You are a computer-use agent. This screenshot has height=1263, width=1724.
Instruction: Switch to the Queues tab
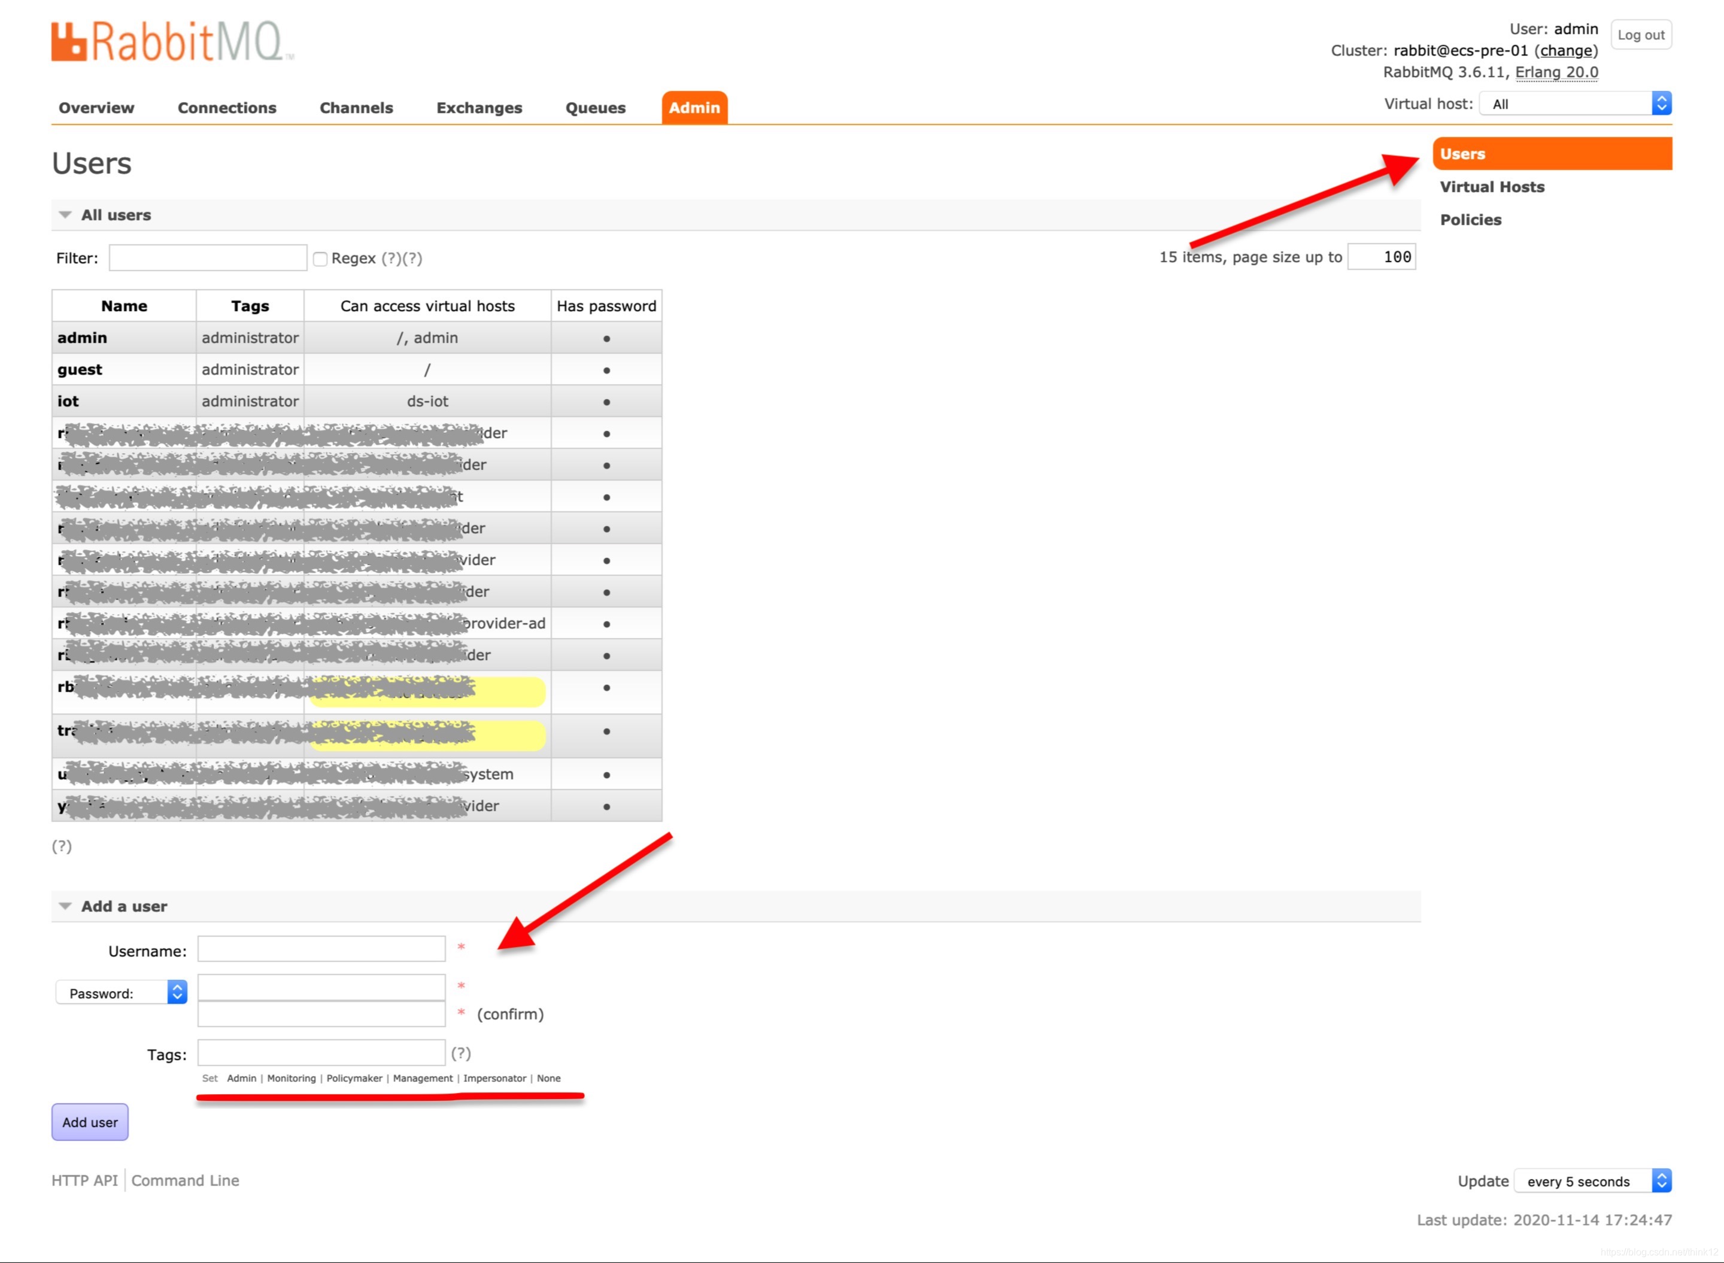point(595,108)
